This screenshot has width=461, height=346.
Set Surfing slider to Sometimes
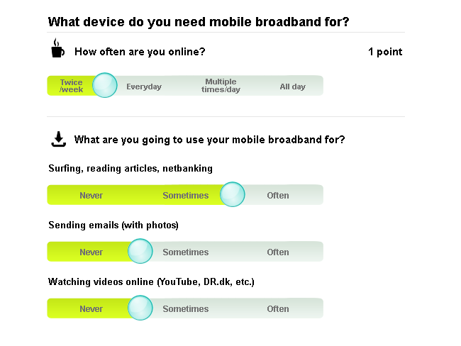(x=185, y=195)
